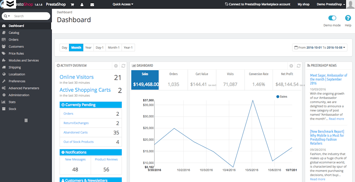
Task: Show the Sales chart tile
Action: point(145,80)
